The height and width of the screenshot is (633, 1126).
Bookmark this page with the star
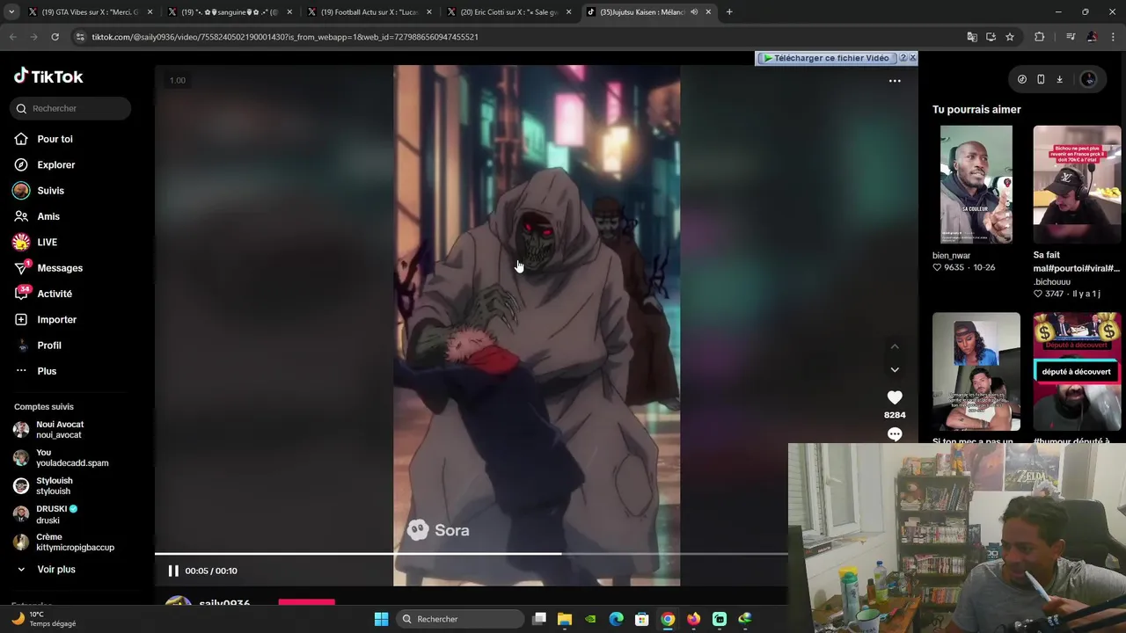1010,37
